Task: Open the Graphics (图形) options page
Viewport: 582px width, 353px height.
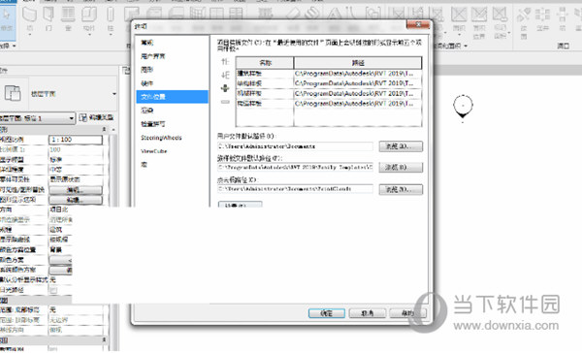Action: click(x=147, y=70)
